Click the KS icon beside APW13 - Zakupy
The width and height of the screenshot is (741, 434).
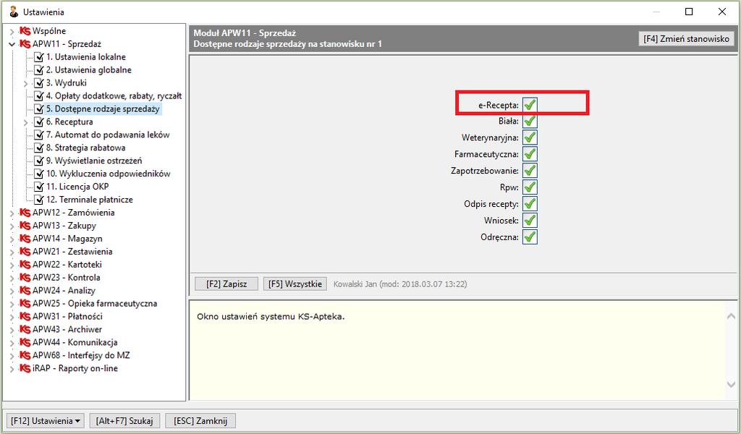25,226
